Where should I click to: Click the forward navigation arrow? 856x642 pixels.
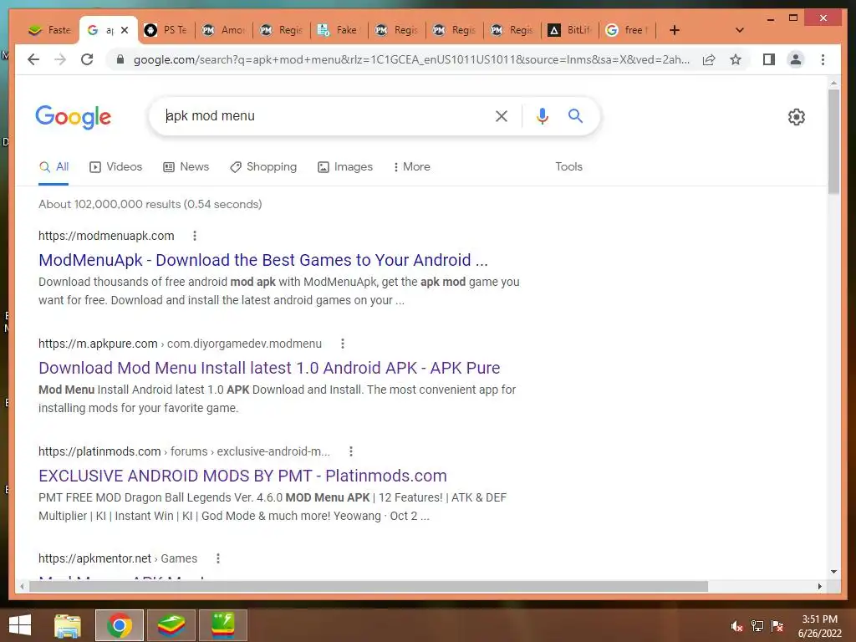click(60, 59)
